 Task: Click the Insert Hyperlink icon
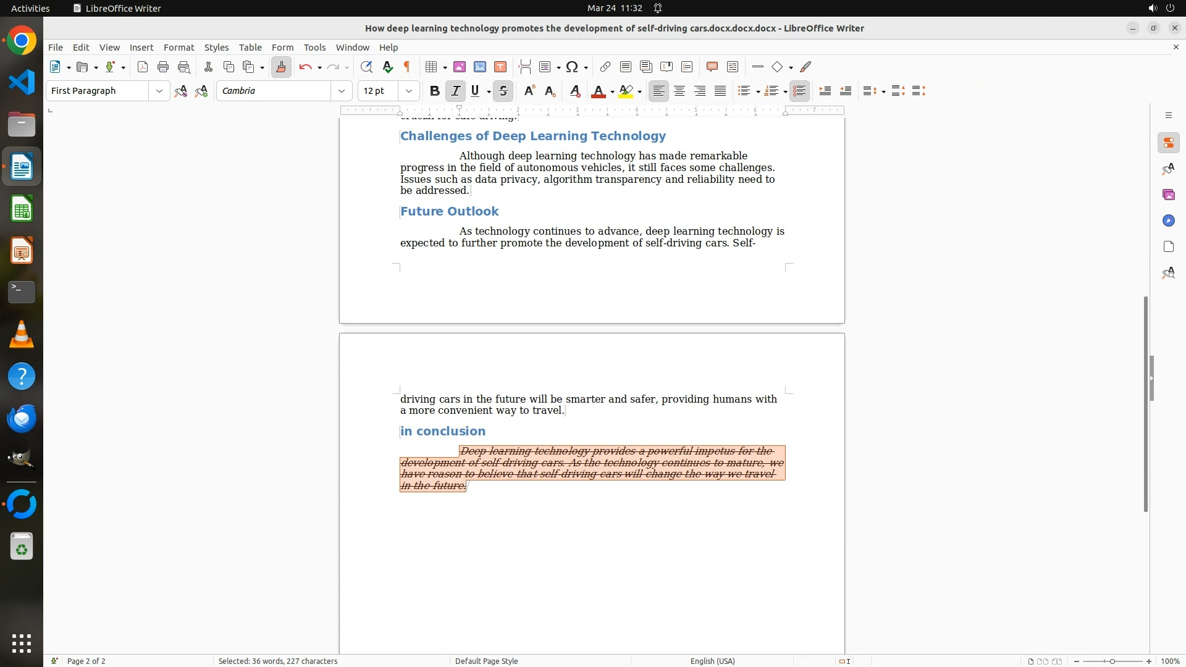coord(605,67)
